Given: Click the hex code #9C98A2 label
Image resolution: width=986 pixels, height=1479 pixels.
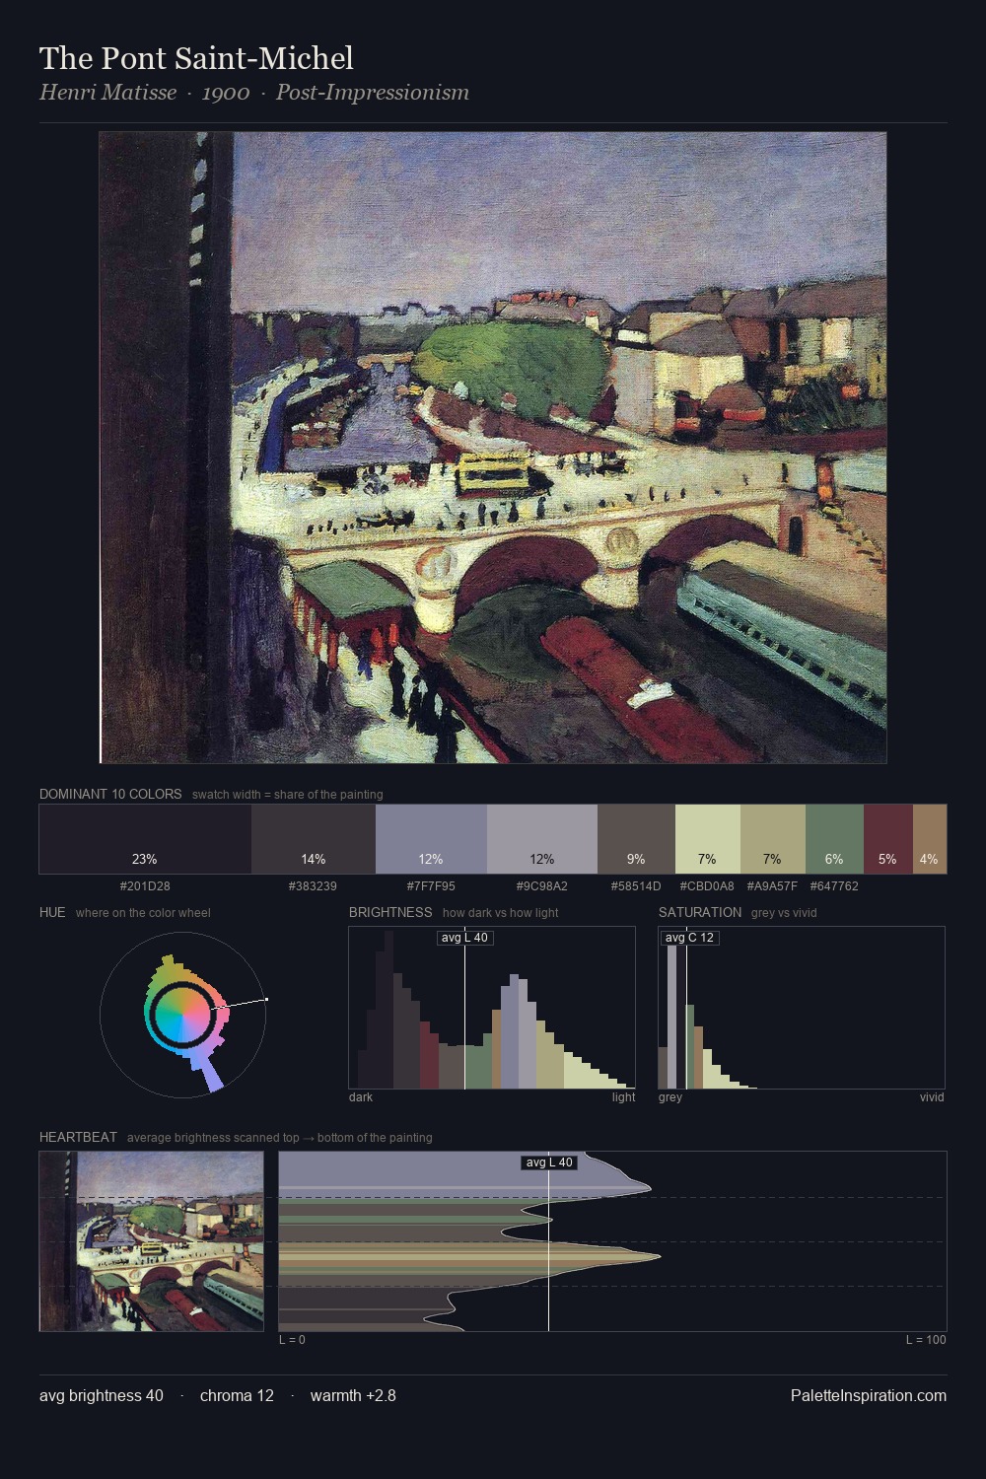Looking at the screenshot, I should point(541,886).
